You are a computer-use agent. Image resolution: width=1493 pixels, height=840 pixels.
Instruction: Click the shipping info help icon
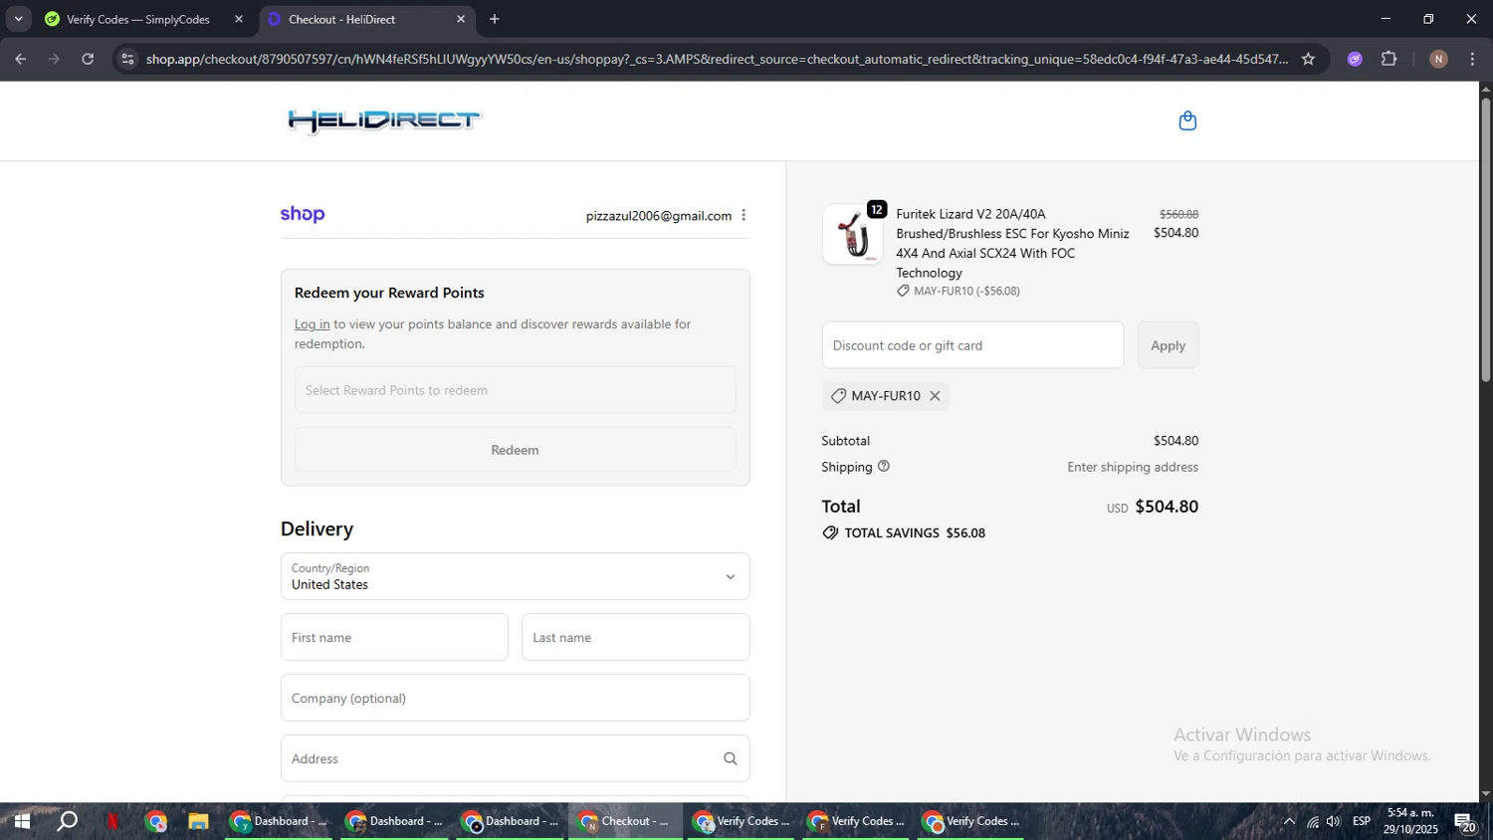point(883,466)
